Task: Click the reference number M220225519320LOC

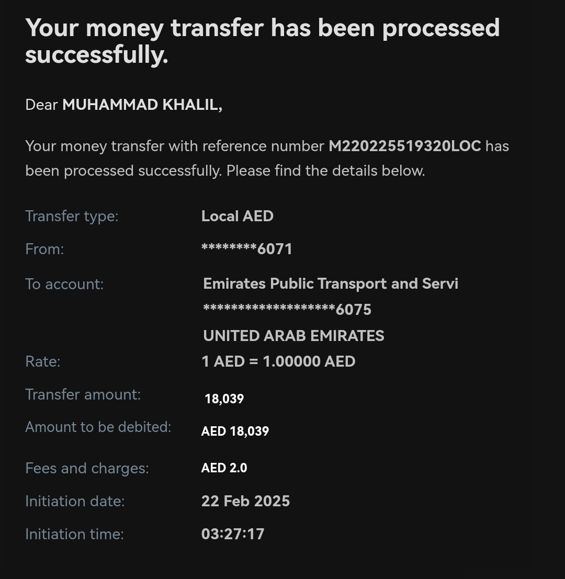Action: click(405, 146)
